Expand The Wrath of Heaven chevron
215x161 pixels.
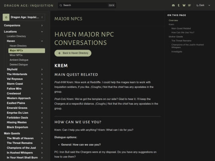(42, 138)
